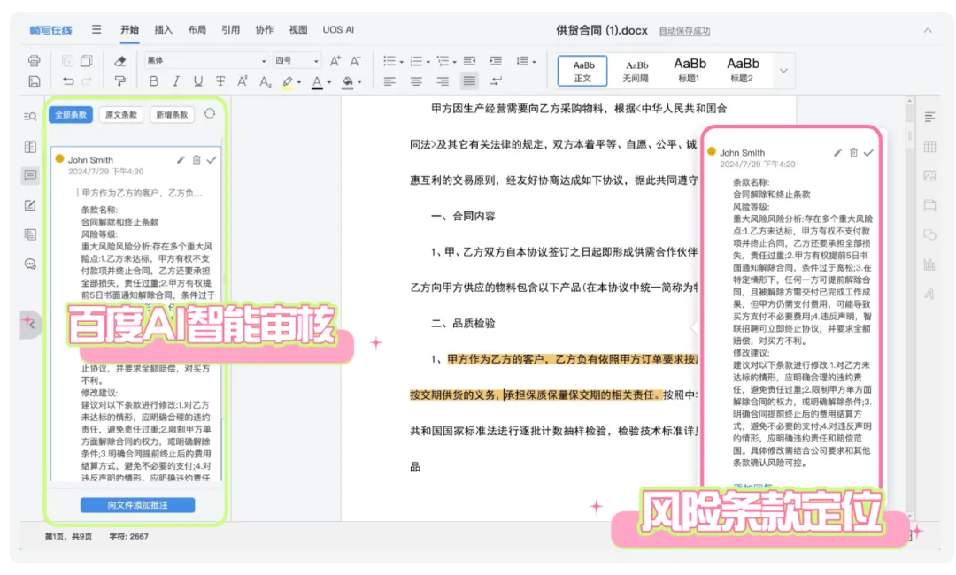Toggle underline formatting
This screenshot has height=575, width=956.
[x=197, y=81]
